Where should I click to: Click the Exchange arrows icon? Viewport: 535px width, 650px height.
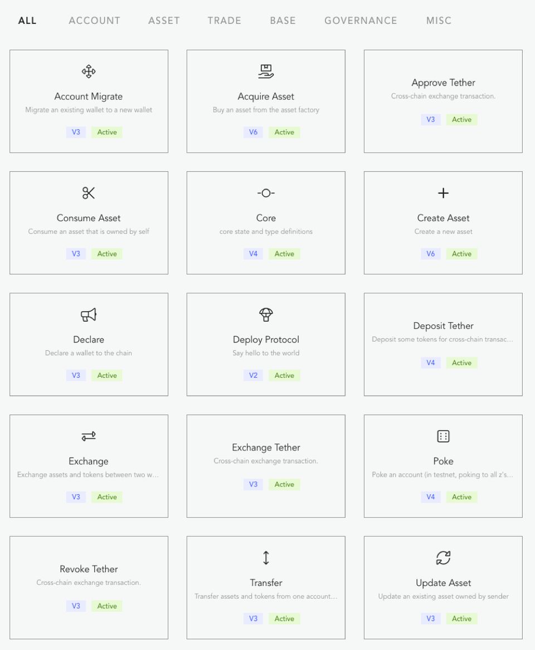point(89,436)
